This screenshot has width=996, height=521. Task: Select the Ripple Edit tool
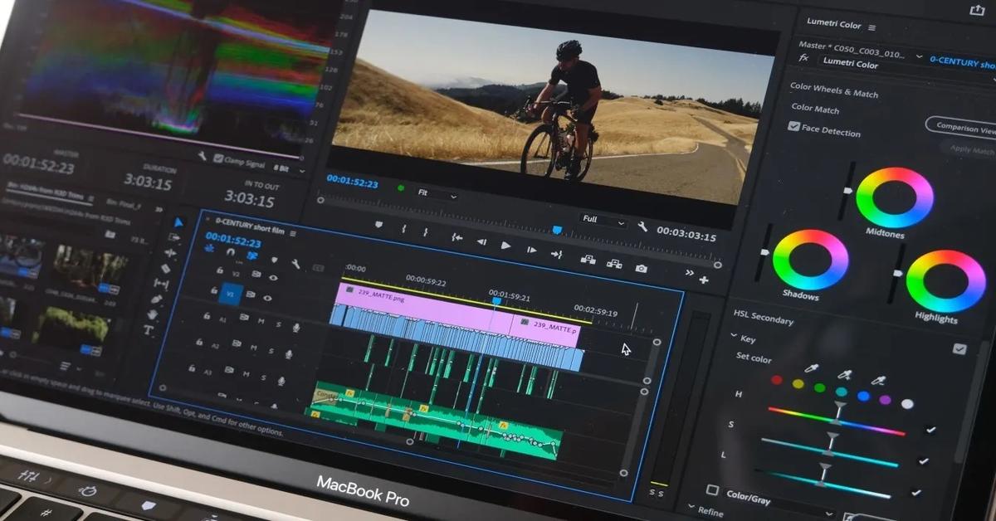(170, 253)
